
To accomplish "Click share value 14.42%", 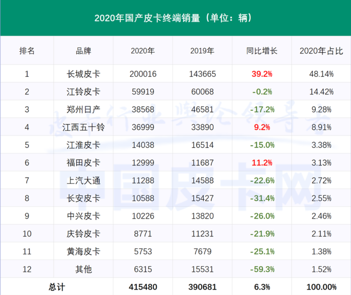I will (x=321, y=92).
